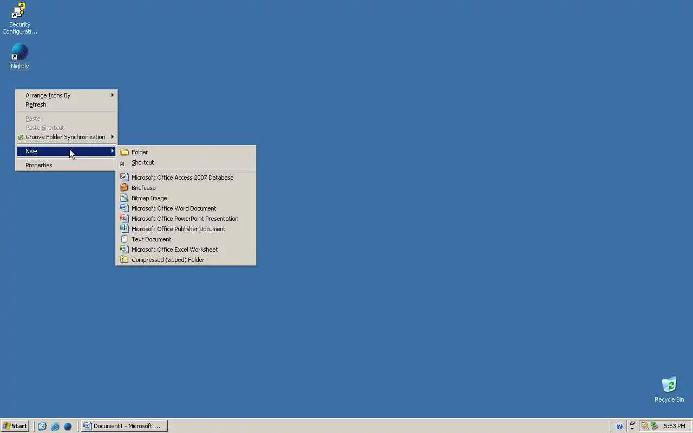Create Microsoft Office Publisher Document

[186, 229]
